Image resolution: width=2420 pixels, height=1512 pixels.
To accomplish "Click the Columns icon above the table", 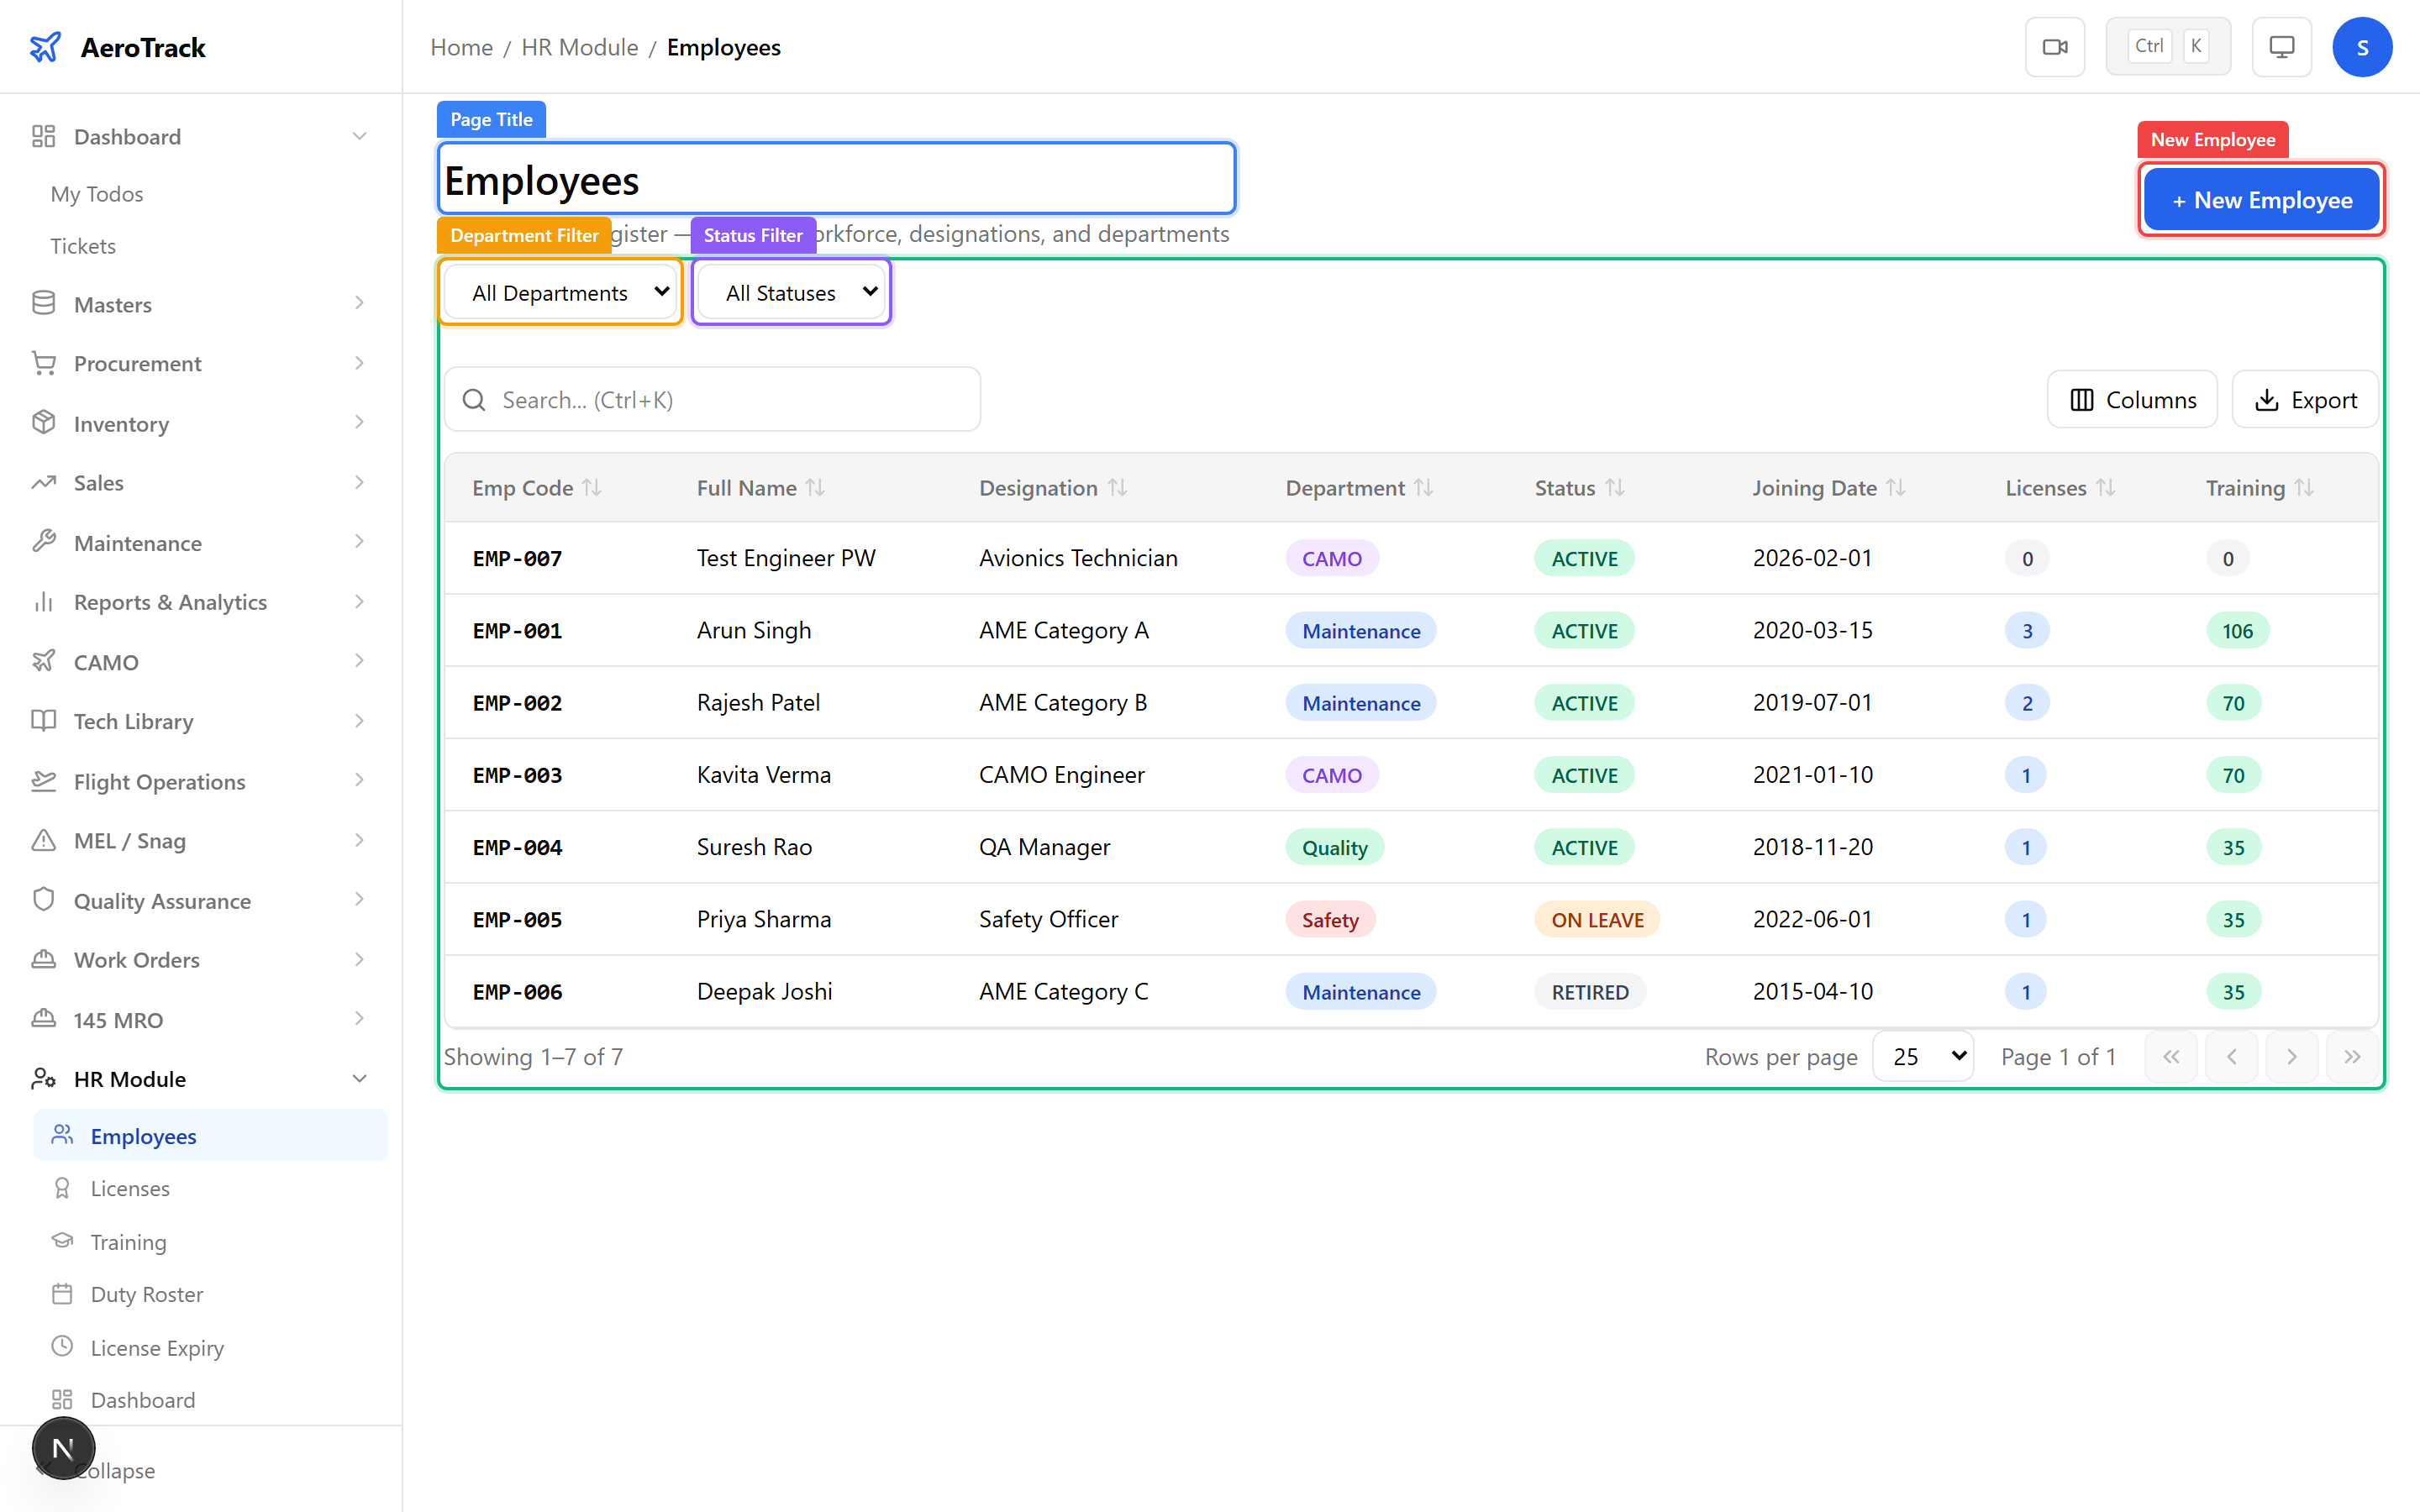I will [x=2083, y=399].
